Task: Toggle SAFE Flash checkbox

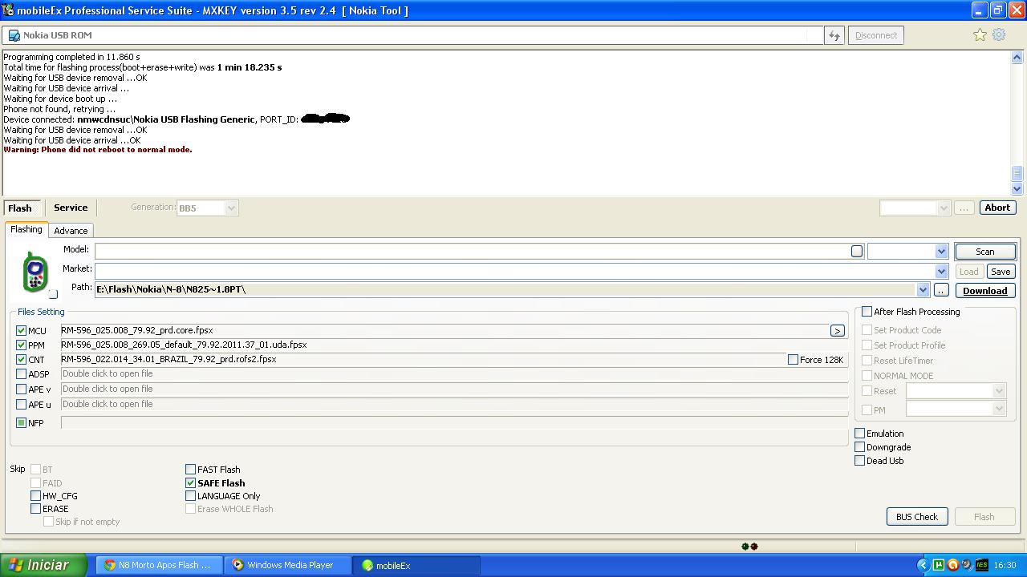Action: [190, 483]
